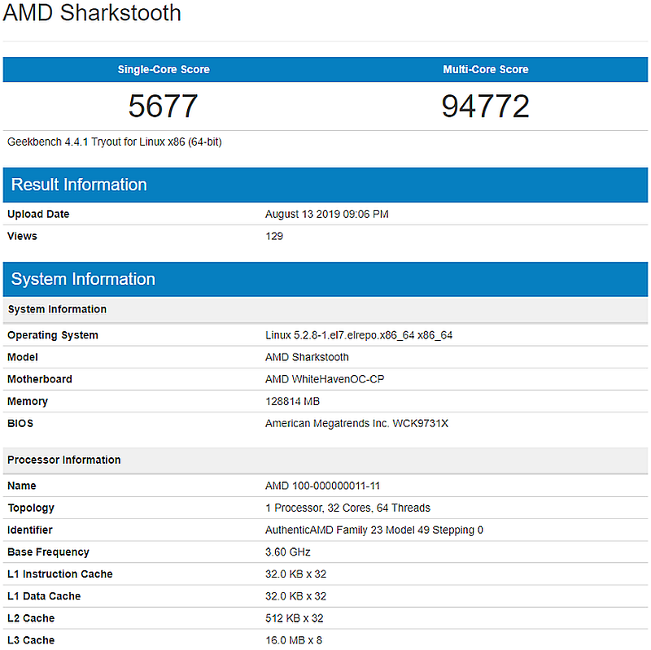The image size is (651, 650).
Task: Click the AMD Sharkstooth page title
Action: tap(92, 14)
